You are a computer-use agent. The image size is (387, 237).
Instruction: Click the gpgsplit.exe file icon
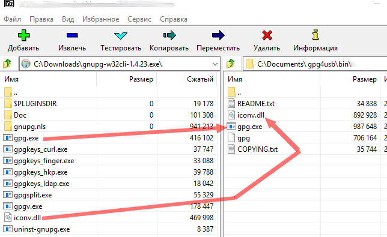click(8, 195)
